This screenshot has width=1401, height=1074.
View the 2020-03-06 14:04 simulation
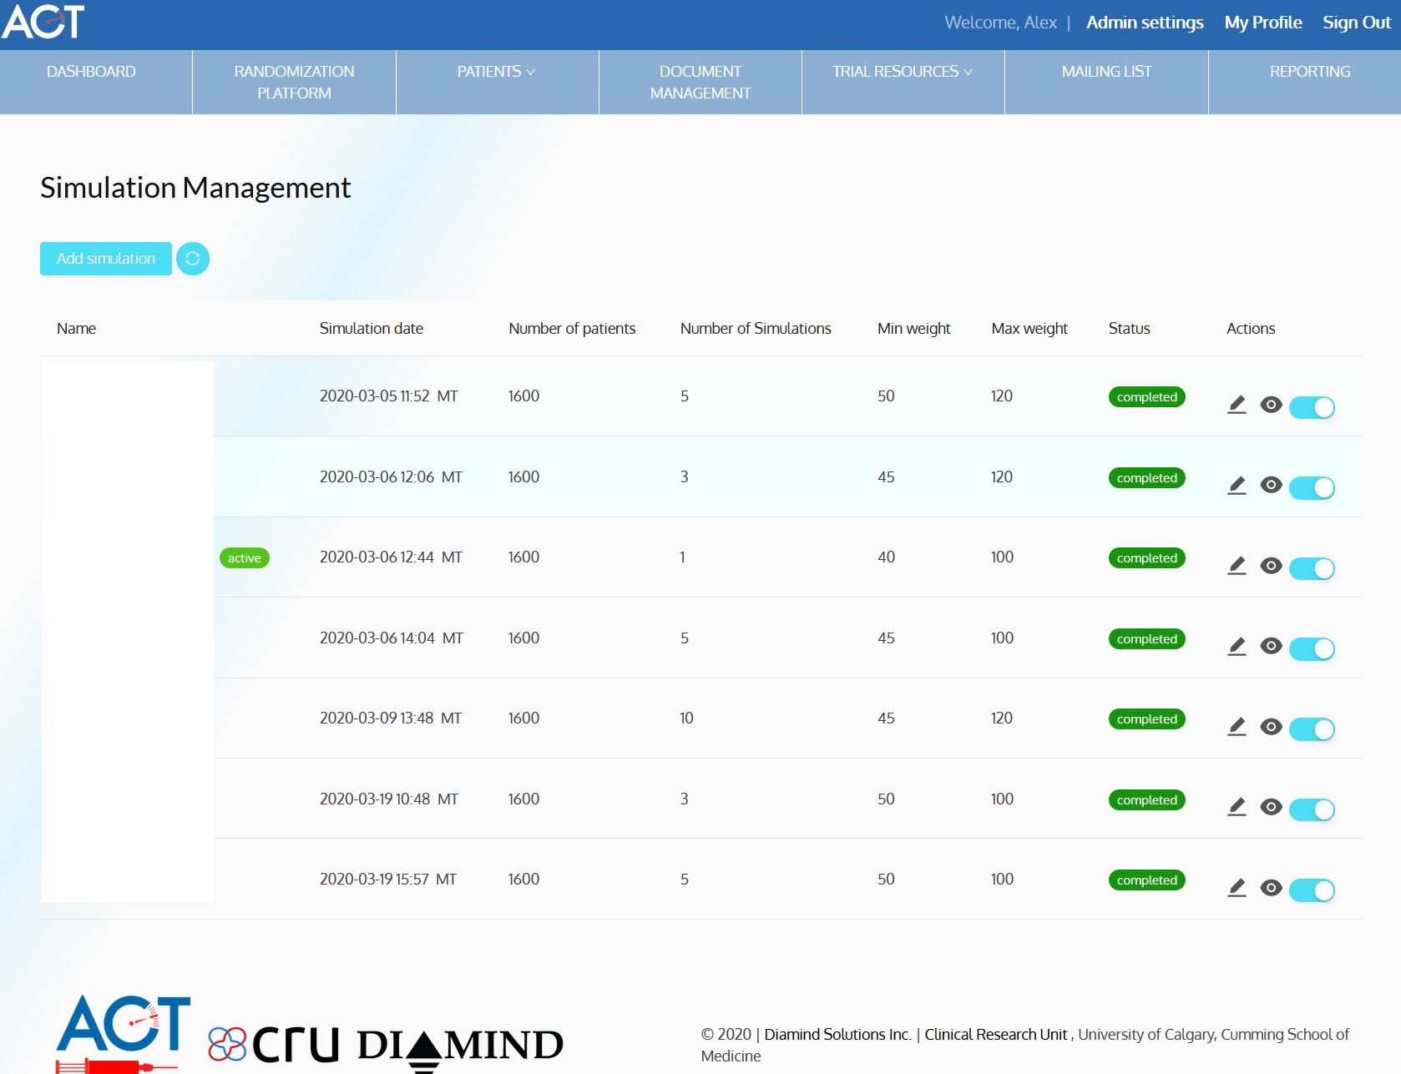pos(1271,647)
